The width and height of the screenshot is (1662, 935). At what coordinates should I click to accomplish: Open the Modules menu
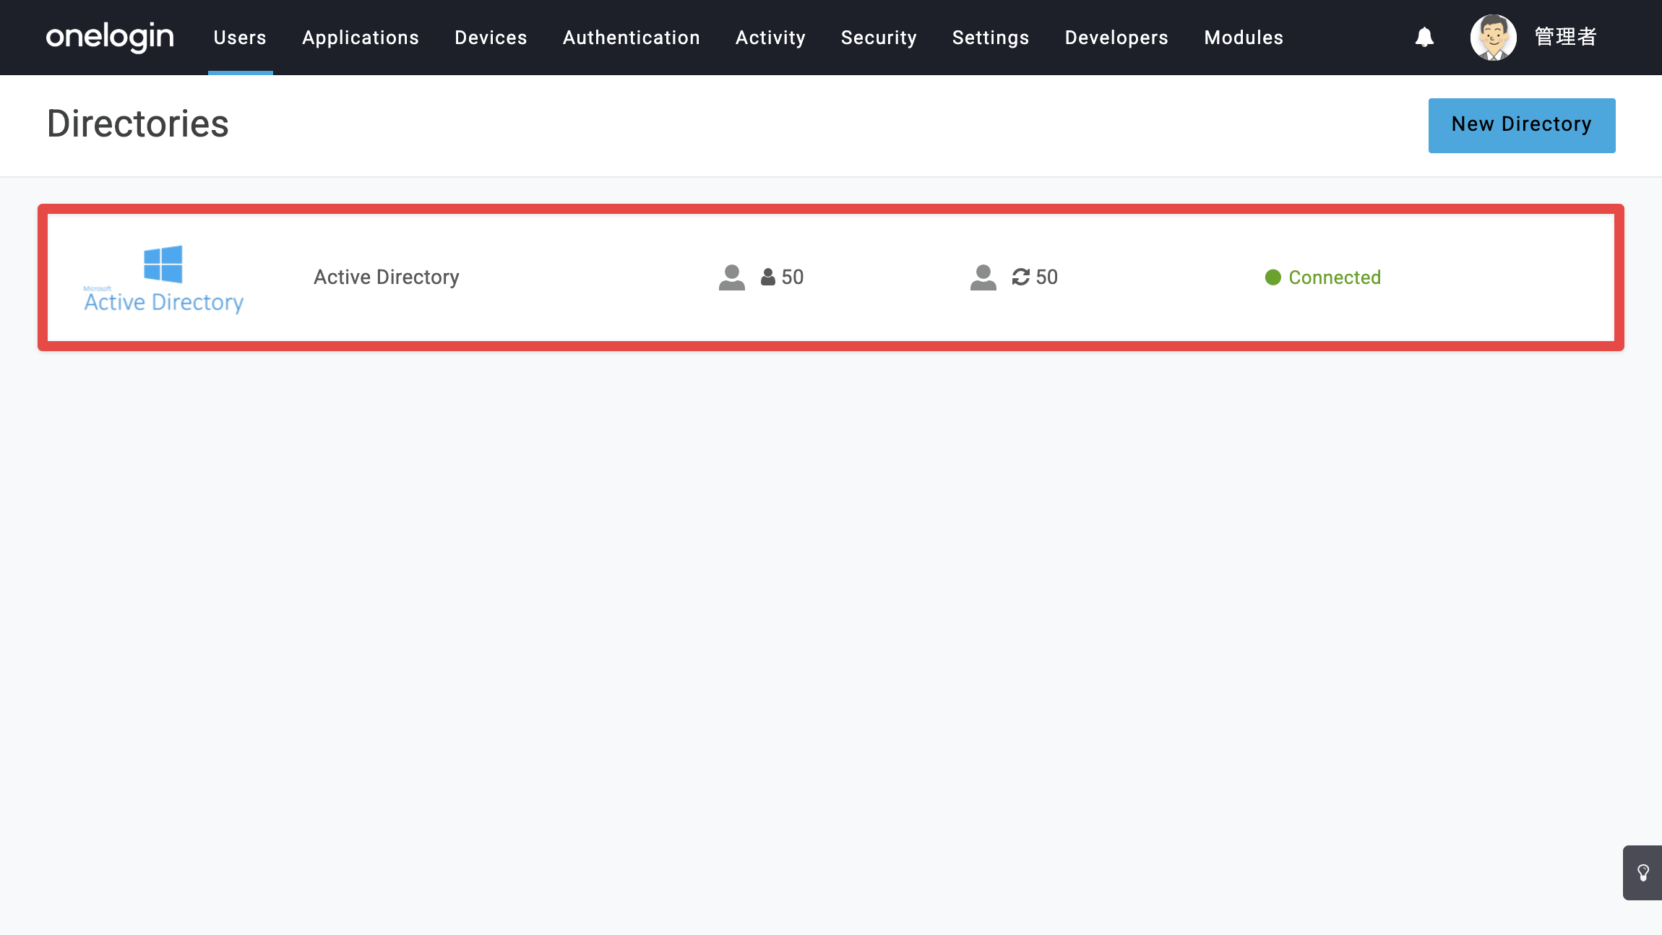pos(1244,38)
